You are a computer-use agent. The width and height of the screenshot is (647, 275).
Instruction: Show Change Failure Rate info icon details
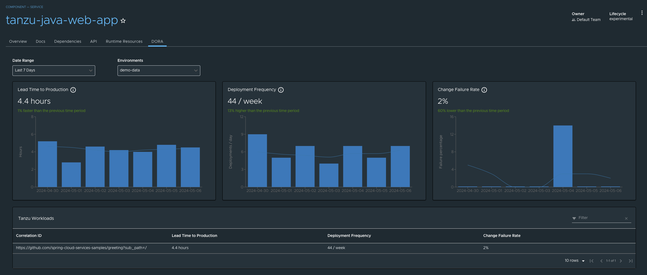(x=484, y=90)
